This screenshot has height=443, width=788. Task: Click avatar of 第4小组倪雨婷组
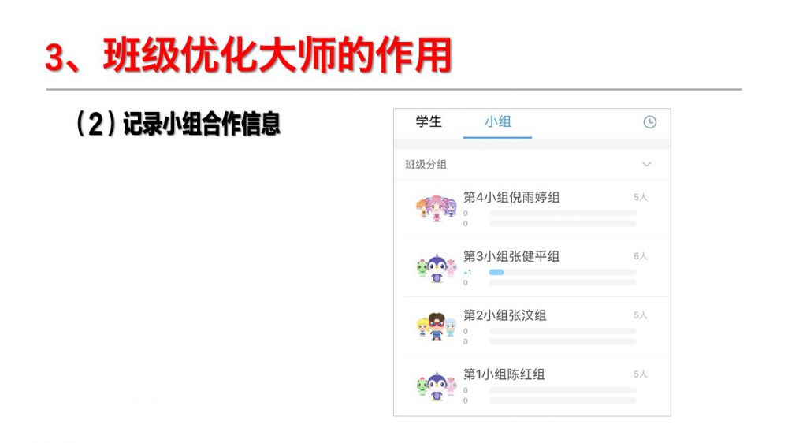click(x=437, y=208)
